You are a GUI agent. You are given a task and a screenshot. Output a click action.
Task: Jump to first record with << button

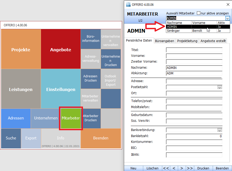tap(166, 168)
